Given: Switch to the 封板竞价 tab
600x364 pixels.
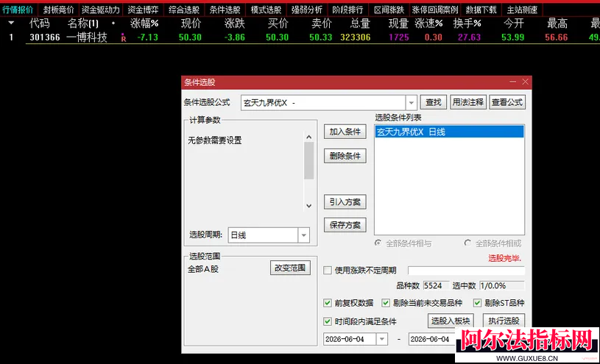Looking at the screenshot, I should tap(59, 10).
